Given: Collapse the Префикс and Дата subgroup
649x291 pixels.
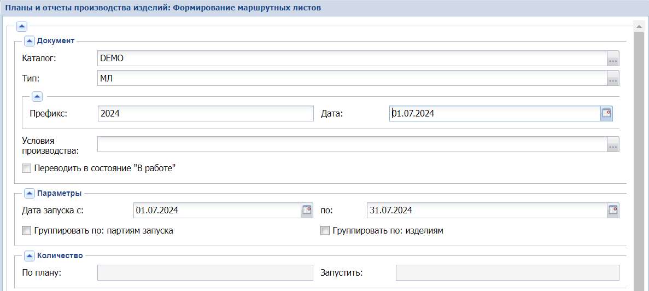Looking at the screenshot, I should (37, 96).
